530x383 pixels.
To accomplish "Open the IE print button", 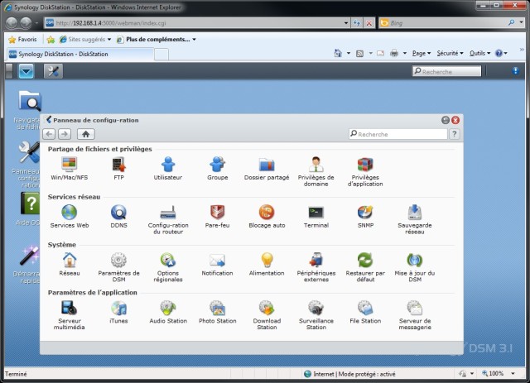I will (394, 54).
